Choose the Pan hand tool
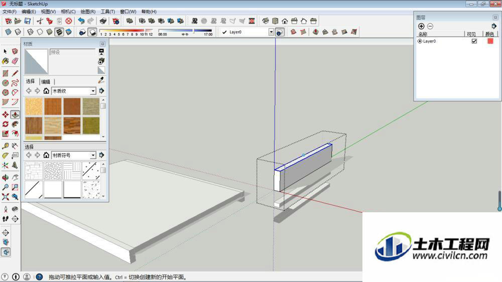502x282 pixels. [15, 177]
